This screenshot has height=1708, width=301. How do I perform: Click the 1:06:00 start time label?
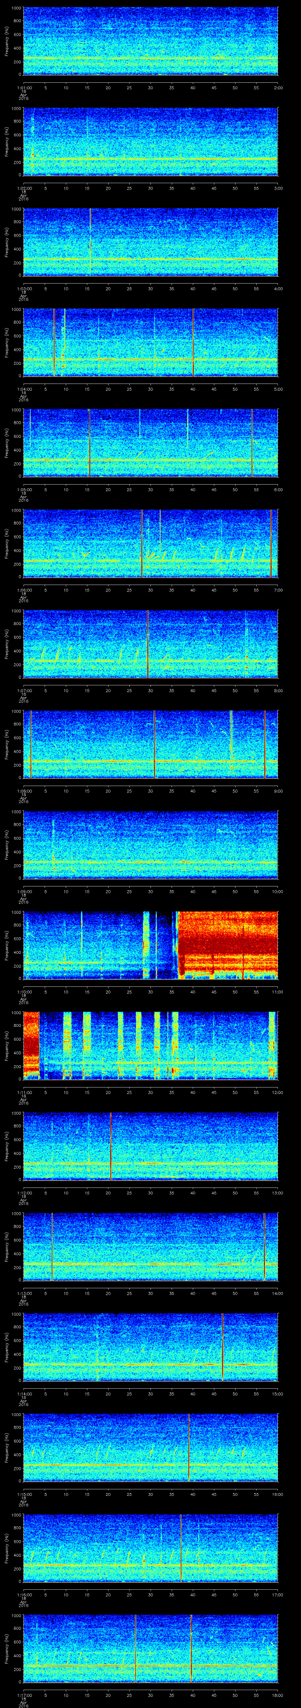(24, 590)
